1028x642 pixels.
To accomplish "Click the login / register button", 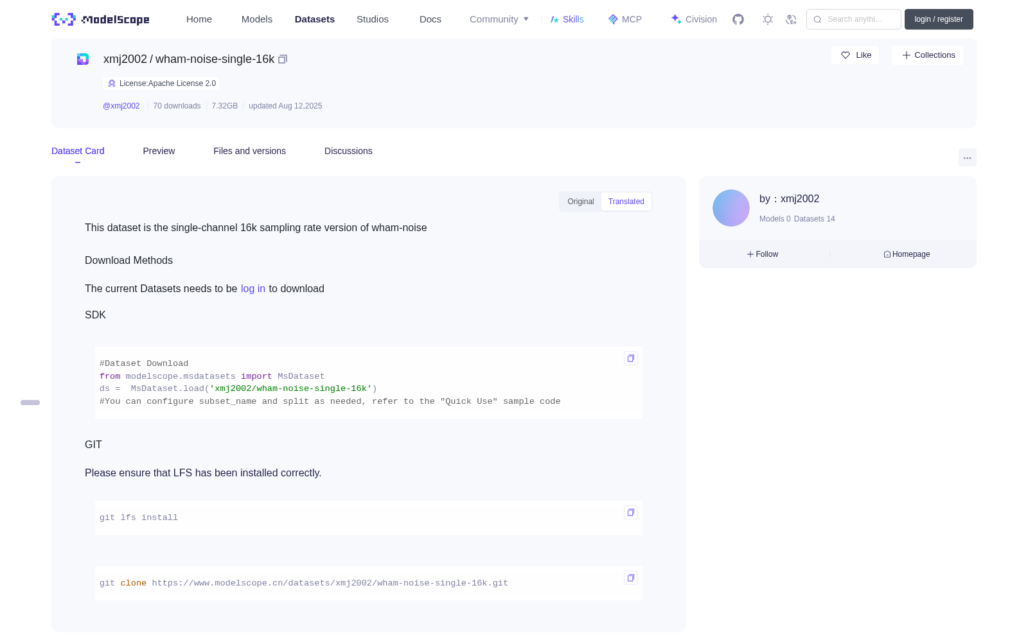I will pos(939,19).
